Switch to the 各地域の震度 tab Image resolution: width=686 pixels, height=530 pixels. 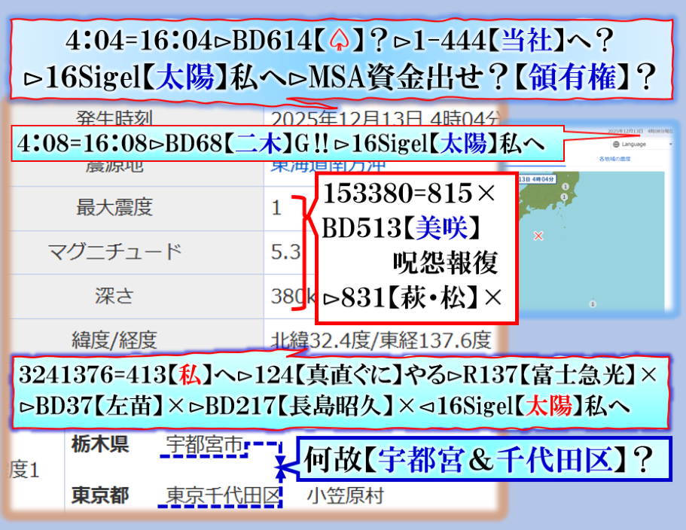(614, 160)
